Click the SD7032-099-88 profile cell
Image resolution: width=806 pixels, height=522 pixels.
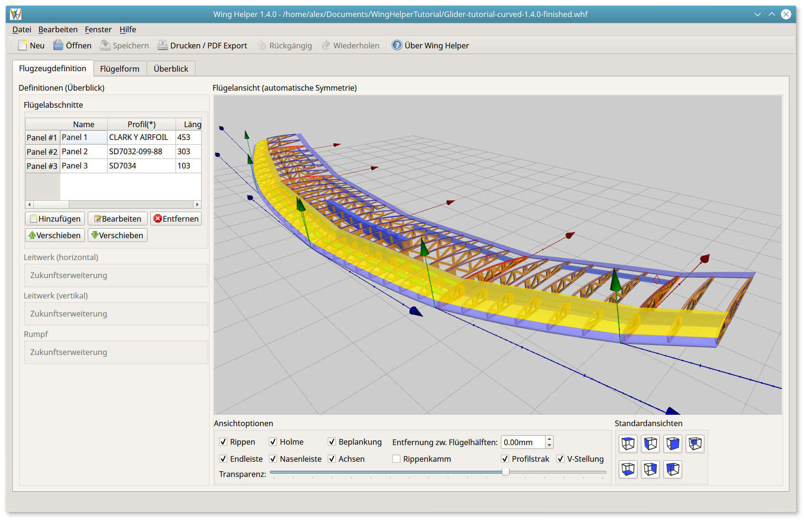coord(141,152)
